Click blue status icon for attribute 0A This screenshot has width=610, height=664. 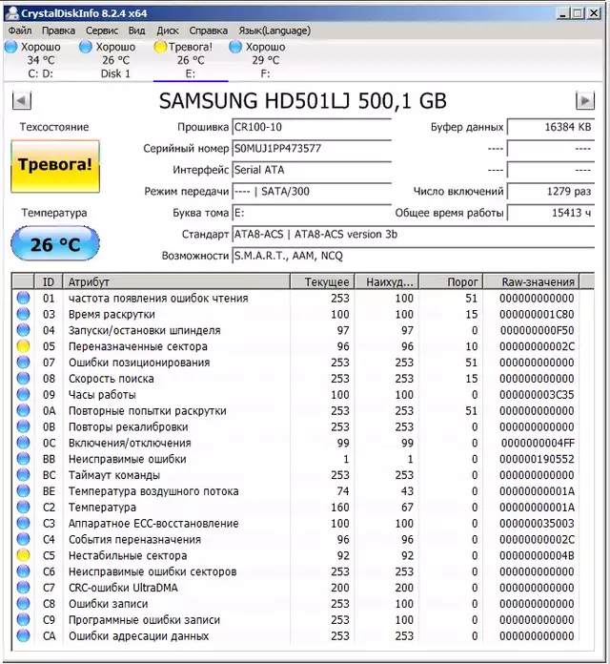coord(23,410)
